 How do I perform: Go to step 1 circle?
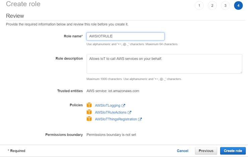[x=199, y=6]
